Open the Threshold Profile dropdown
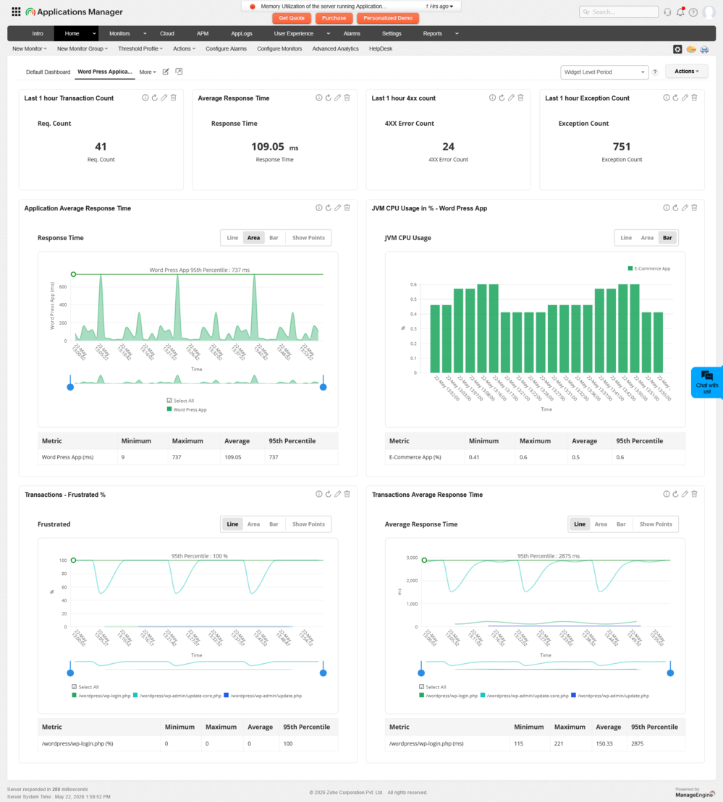This screenshot has height=802, width=723. coord(140,49)
